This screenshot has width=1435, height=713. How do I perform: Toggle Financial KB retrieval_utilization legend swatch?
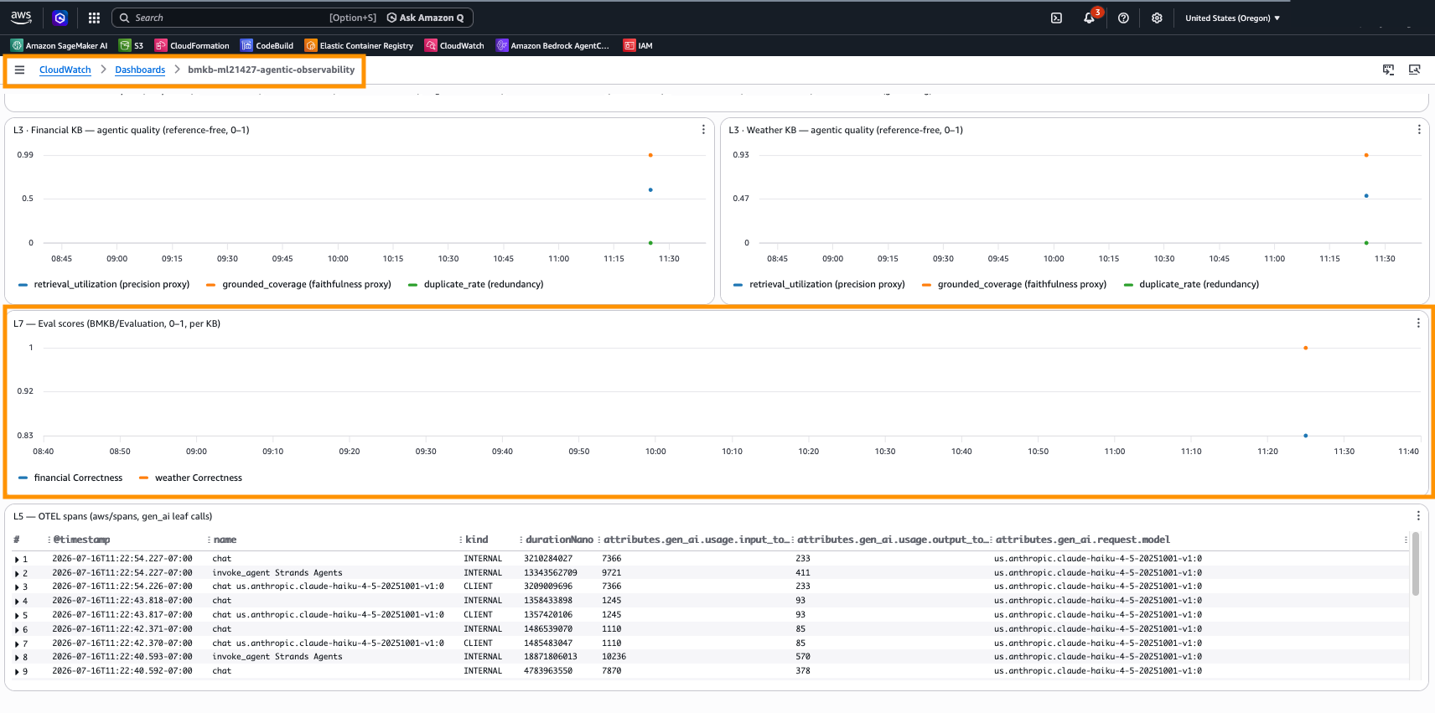pos(23,285)
